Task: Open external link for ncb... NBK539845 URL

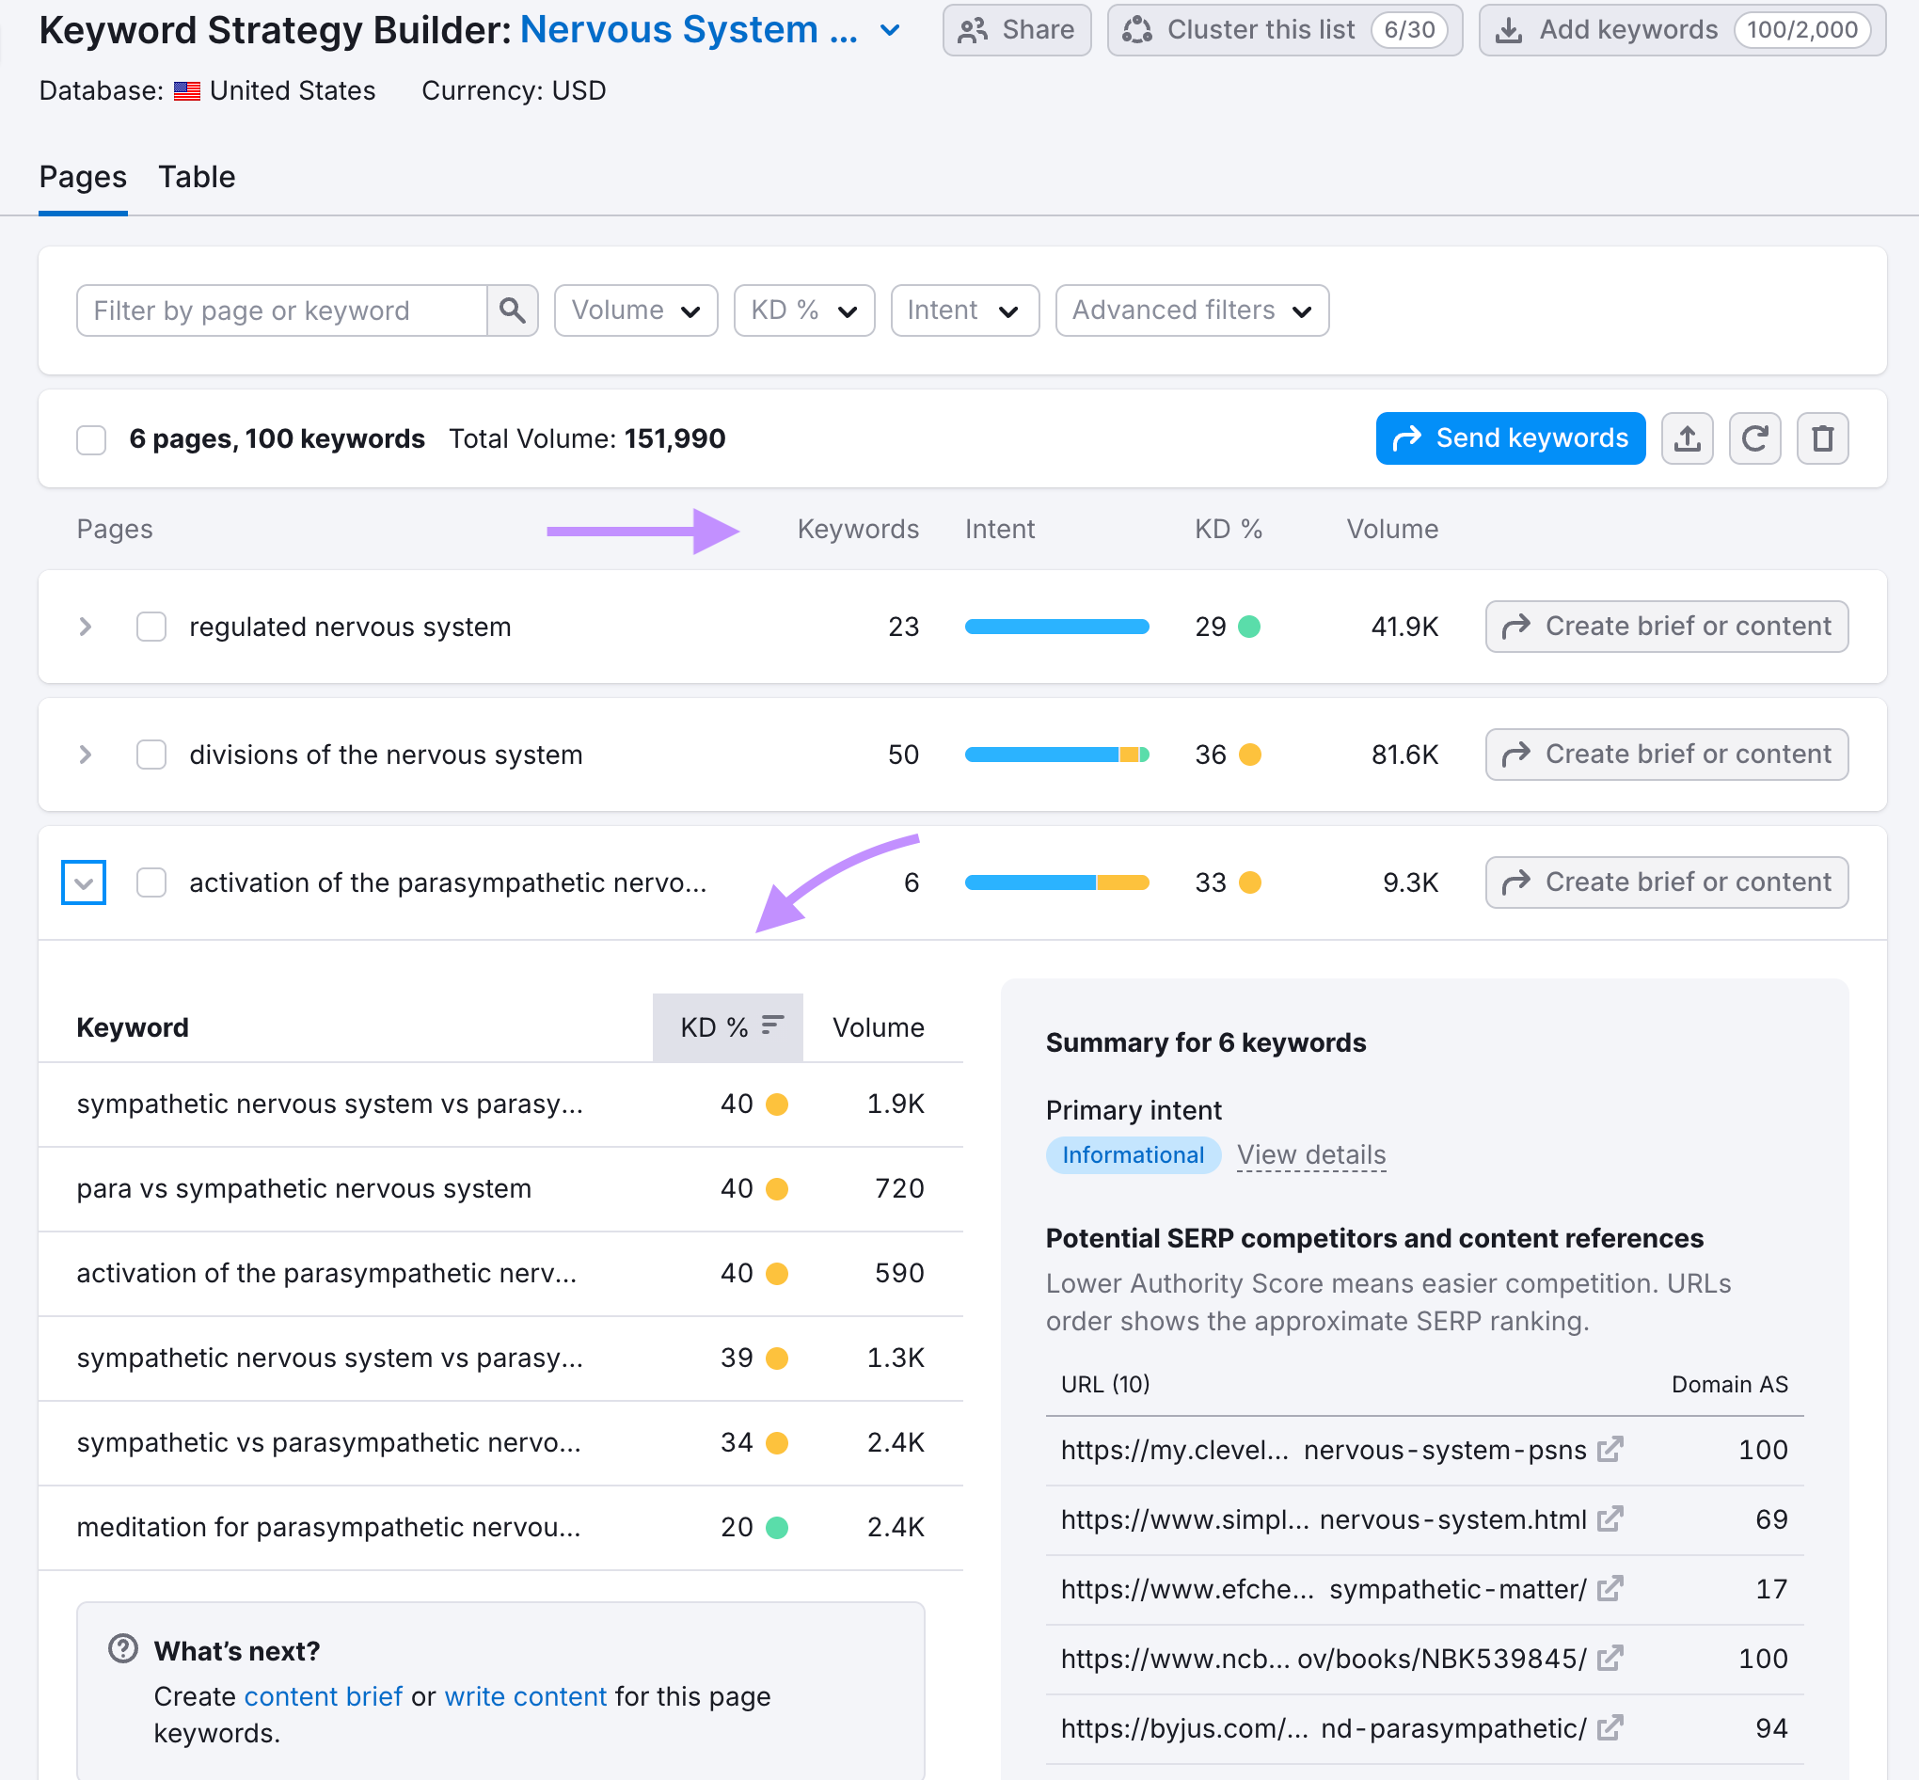Action: [x=1609, y=1658]
